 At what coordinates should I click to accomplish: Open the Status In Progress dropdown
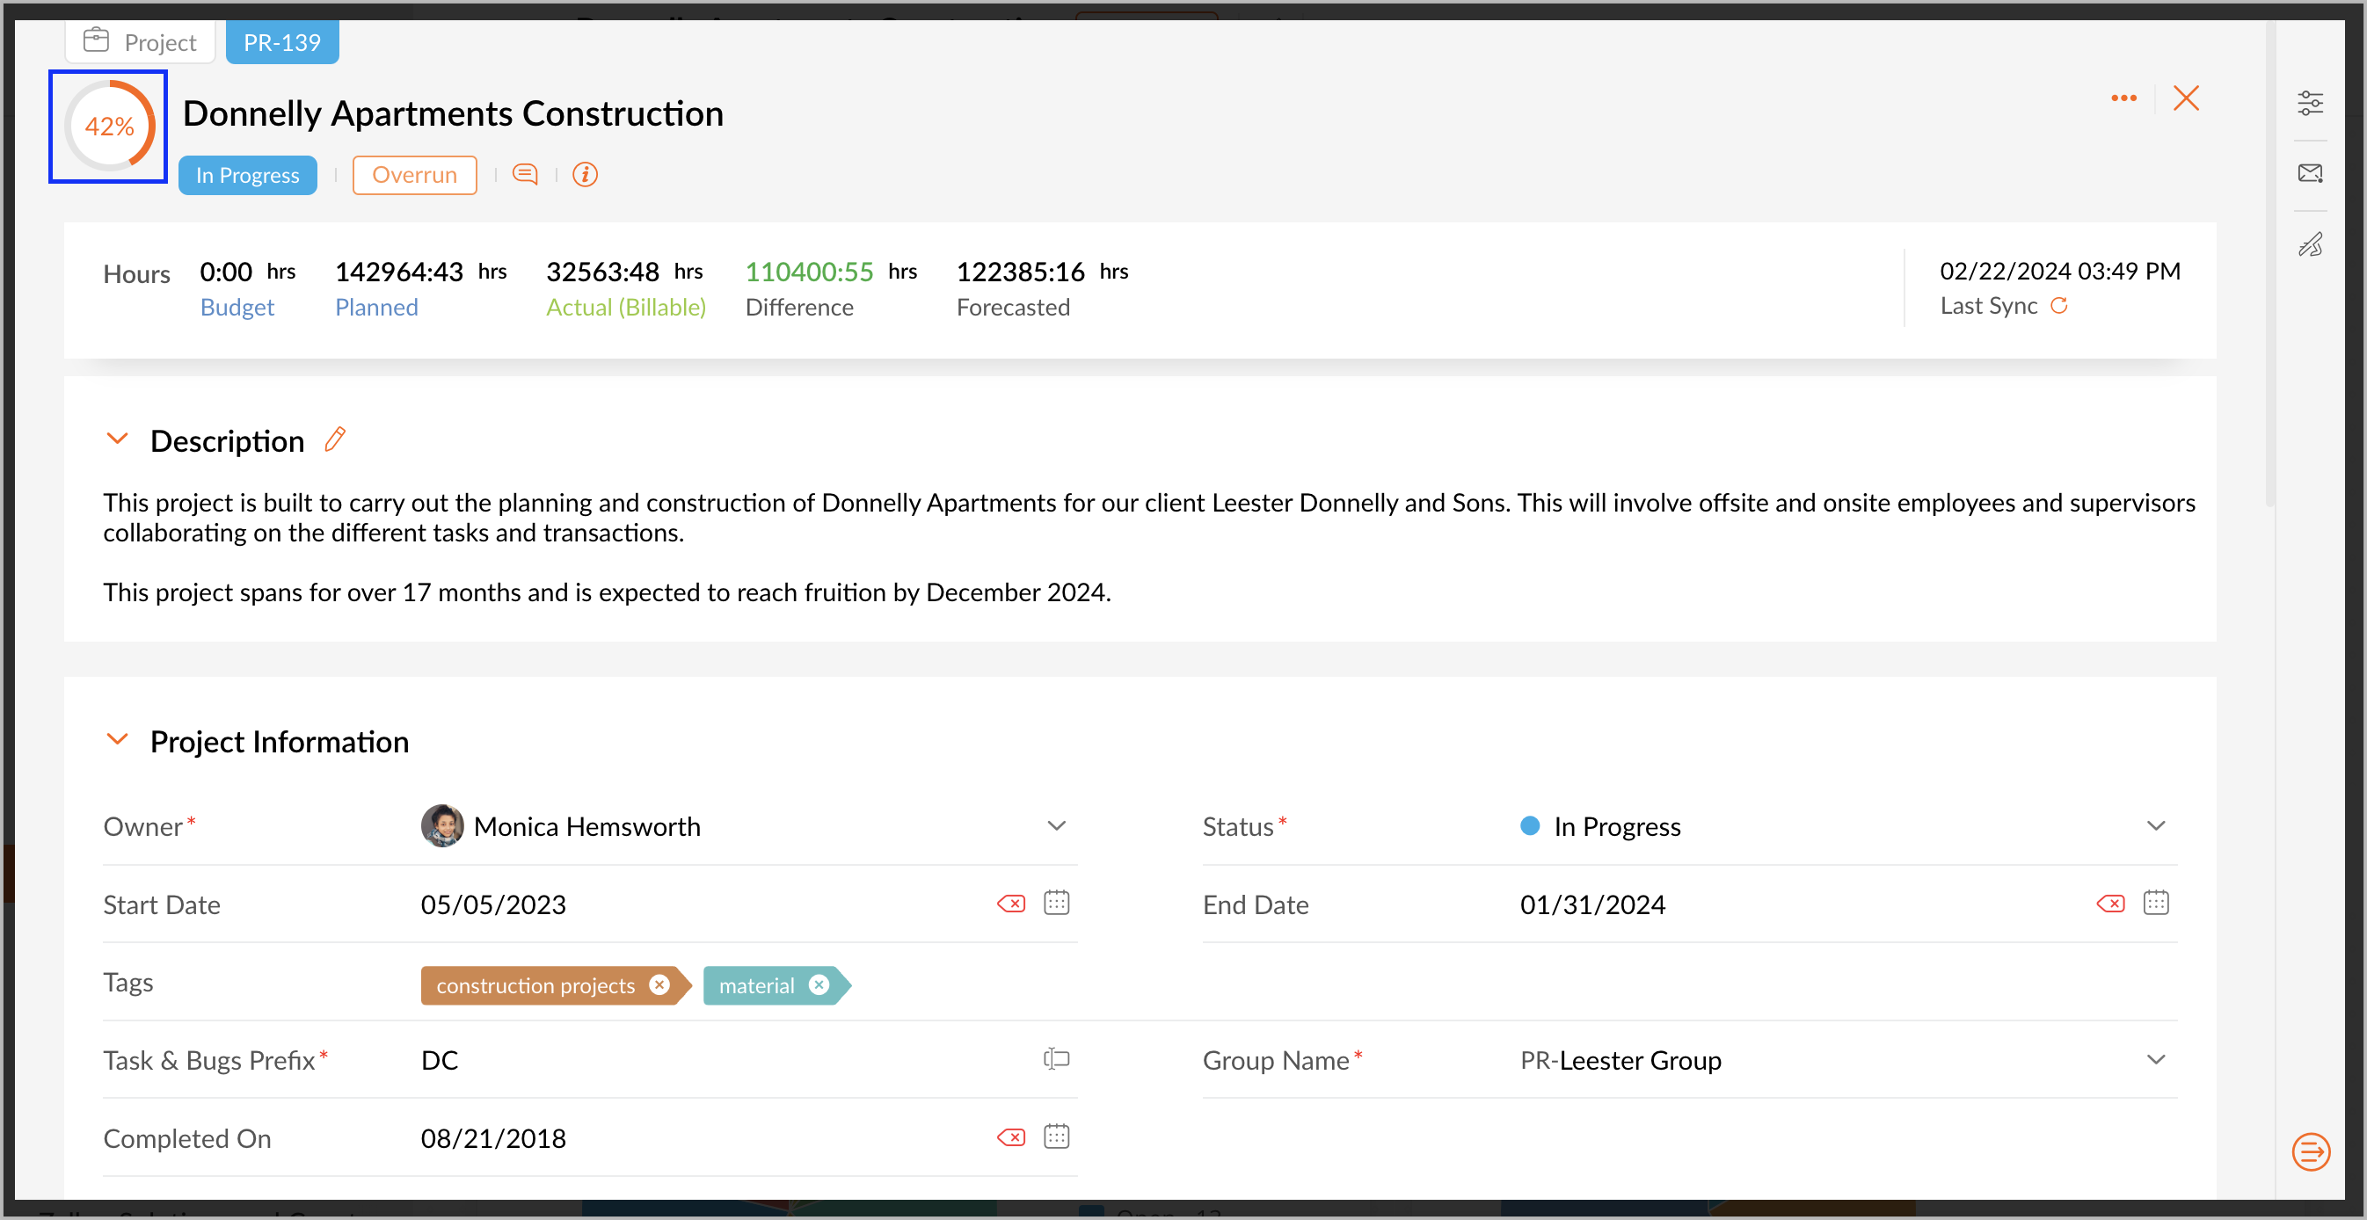click(2156, 826)
